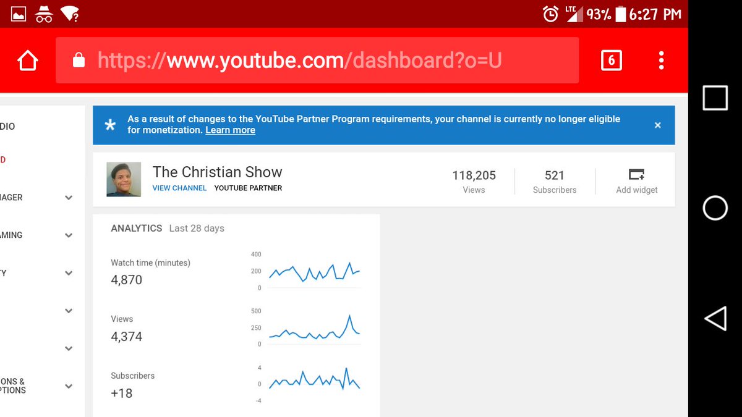Dismiss the monetization notice banner
This screenshot has width=742, height=417.
pos(657,125)
